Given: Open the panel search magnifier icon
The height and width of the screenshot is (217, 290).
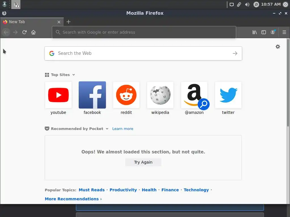Looking at the screenshot, I should point(256,5).
